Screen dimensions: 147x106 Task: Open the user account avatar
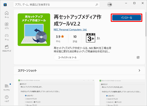point(110,5)
